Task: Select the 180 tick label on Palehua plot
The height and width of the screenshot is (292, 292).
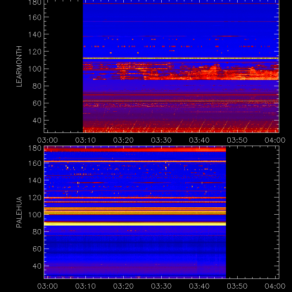Action: pos(35,148)
